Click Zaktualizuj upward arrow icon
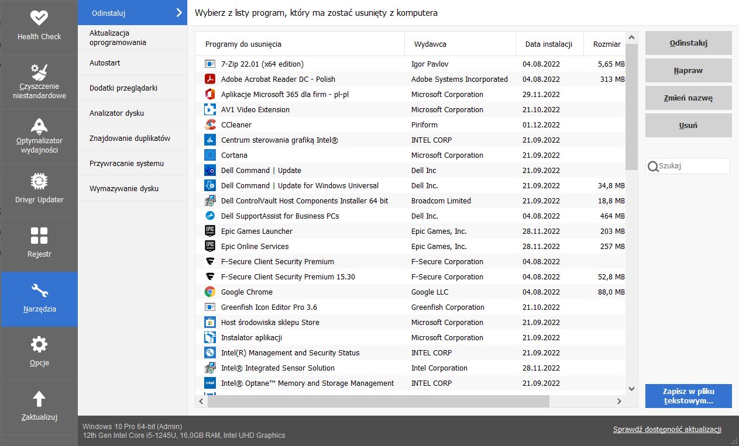Viewport: 739px width, 446px height. (x=39, y=399)
